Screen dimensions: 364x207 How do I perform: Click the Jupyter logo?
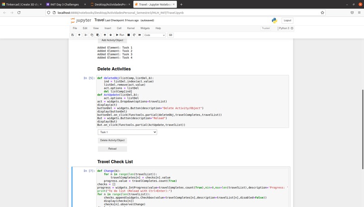[x=81, y=20]
